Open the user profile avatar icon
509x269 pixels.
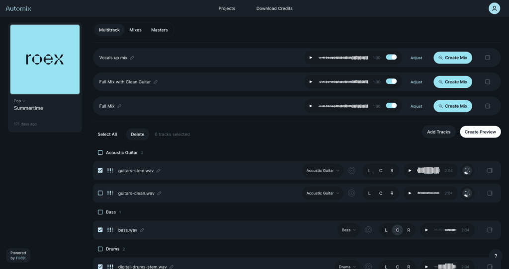pos(494,8)
